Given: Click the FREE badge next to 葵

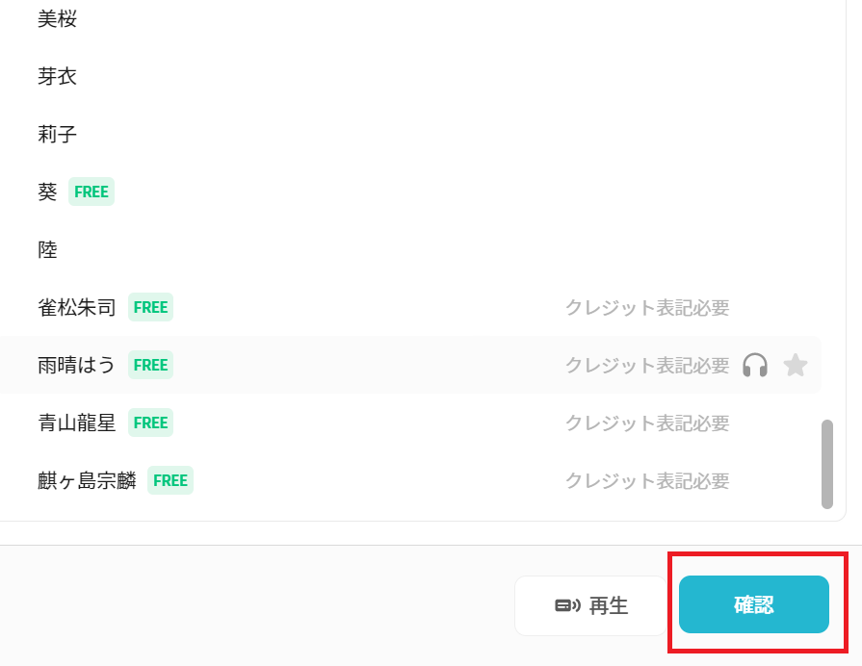Looking at the screenshot, I should (91, 192).
